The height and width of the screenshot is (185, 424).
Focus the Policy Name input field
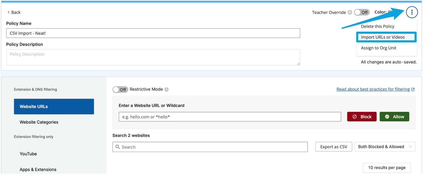tap(153, 33)
